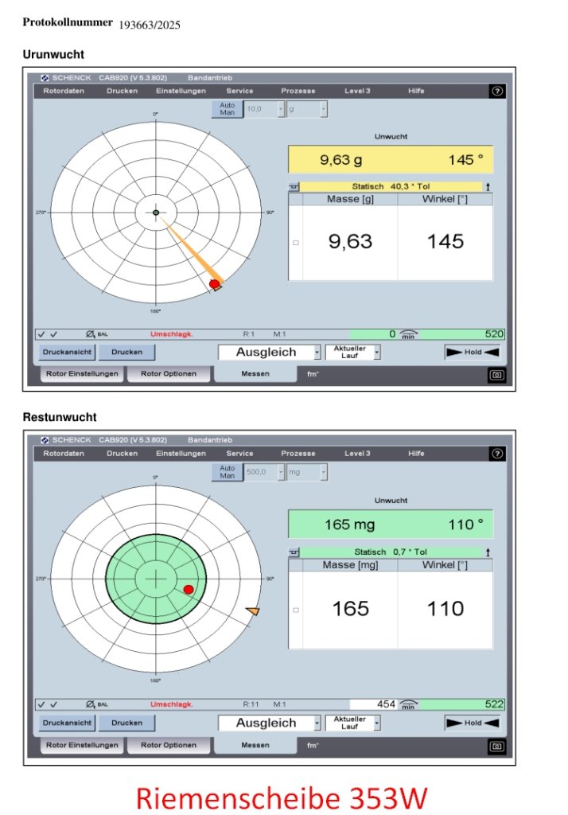
Task: Click the Druckansicht button in Urunwucht window
Action: [68, 353]
